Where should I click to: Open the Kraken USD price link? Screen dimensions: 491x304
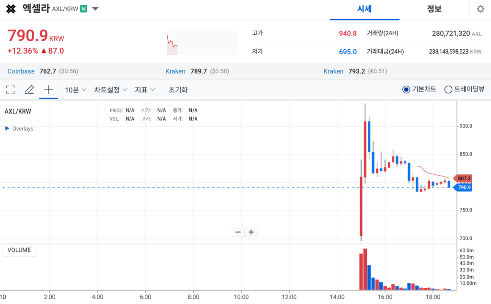175,71
